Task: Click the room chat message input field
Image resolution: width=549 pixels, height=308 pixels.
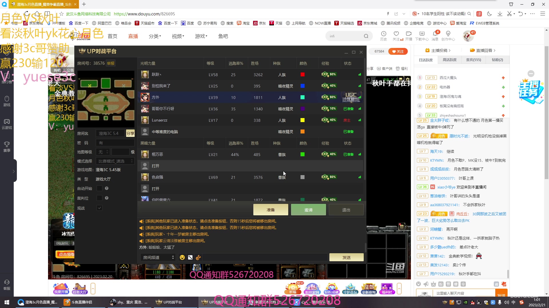Action: click(266, 258)
